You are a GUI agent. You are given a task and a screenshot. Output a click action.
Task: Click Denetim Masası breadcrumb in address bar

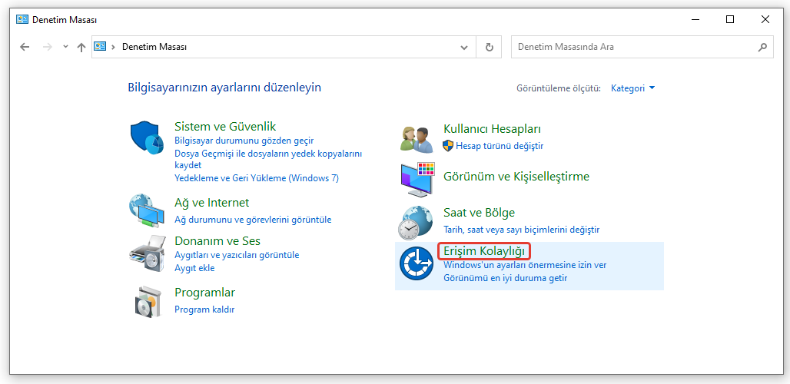(x=154, y=47)
